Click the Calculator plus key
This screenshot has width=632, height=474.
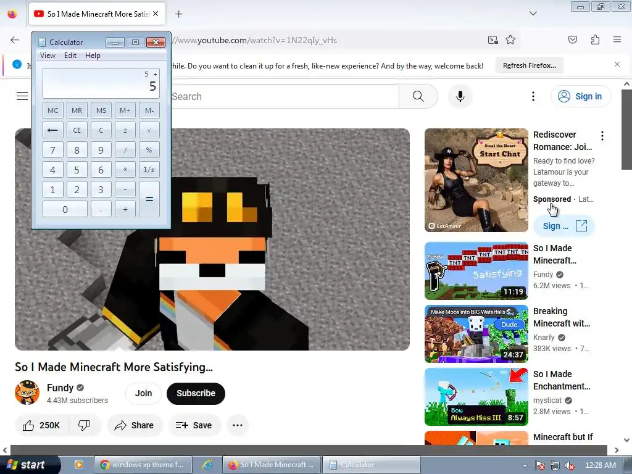tap(125, 209)
